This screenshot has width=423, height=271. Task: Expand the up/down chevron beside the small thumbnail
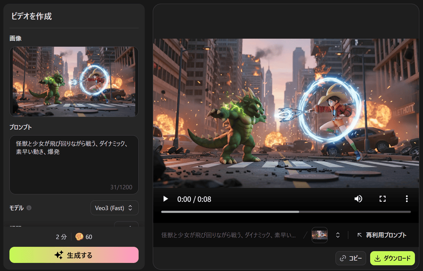point(338,235)
